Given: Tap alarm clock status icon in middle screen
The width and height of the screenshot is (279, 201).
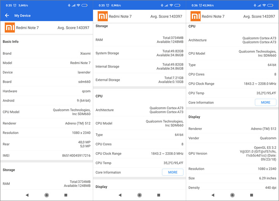Looking at the screenshot, I should pos(108,5).
